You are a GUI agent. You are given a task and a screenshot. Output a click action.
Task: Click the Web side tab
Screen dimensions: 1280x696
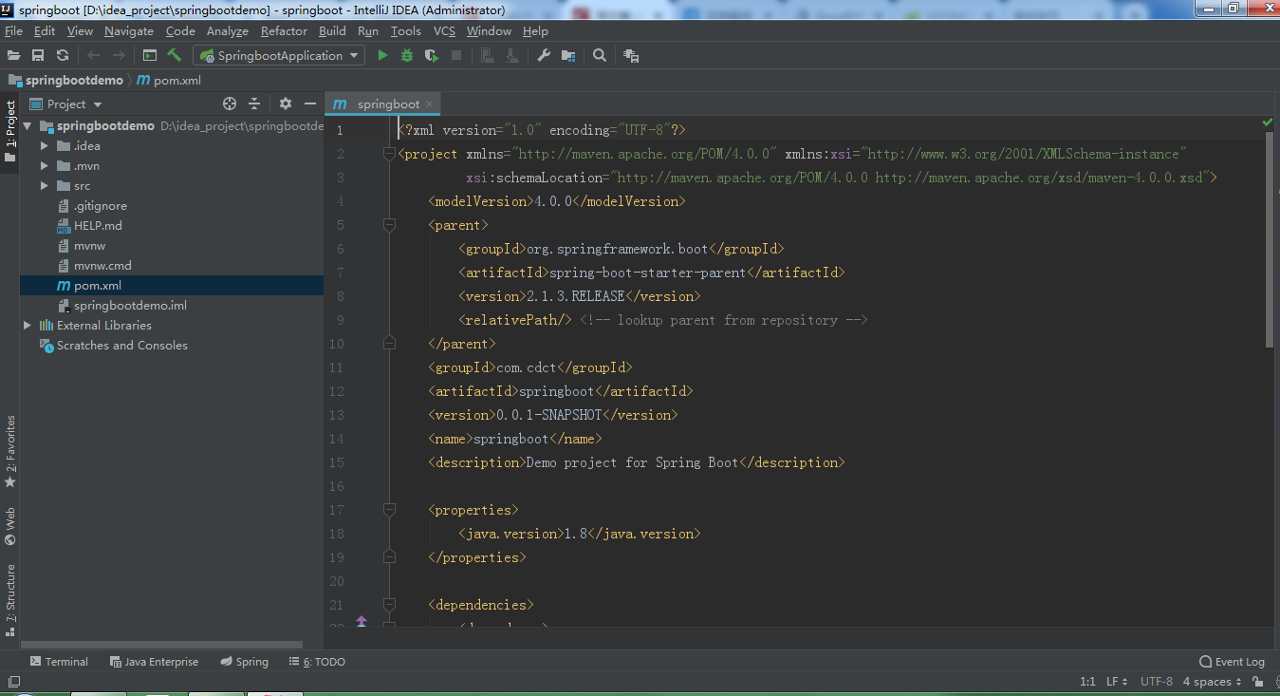click(x=9, y=527)
